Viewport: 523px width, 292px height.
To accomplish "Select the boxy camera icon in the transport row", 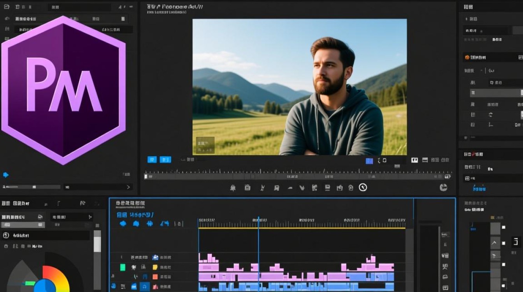I will [x=247, y=188].
